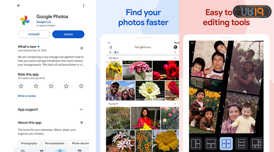274x152 pixels.
Task: Tap the Google Photos pinwheel app icon
Action: 25,21
